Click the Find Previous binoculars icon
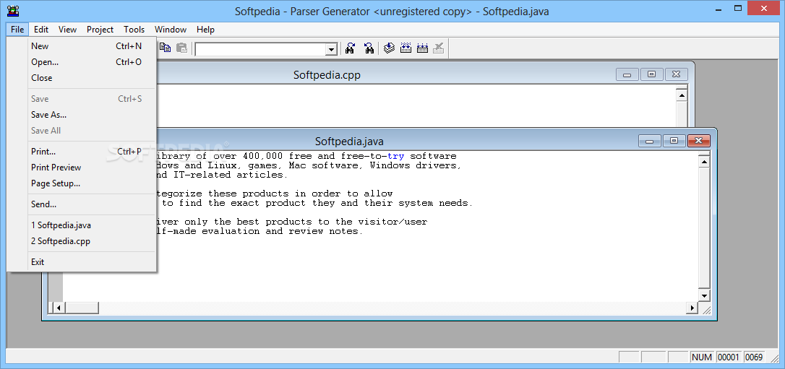 click(369, 48)
